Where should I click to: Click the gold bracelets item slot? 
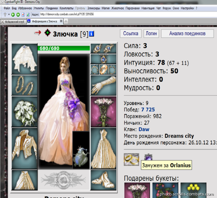point(25,85)
